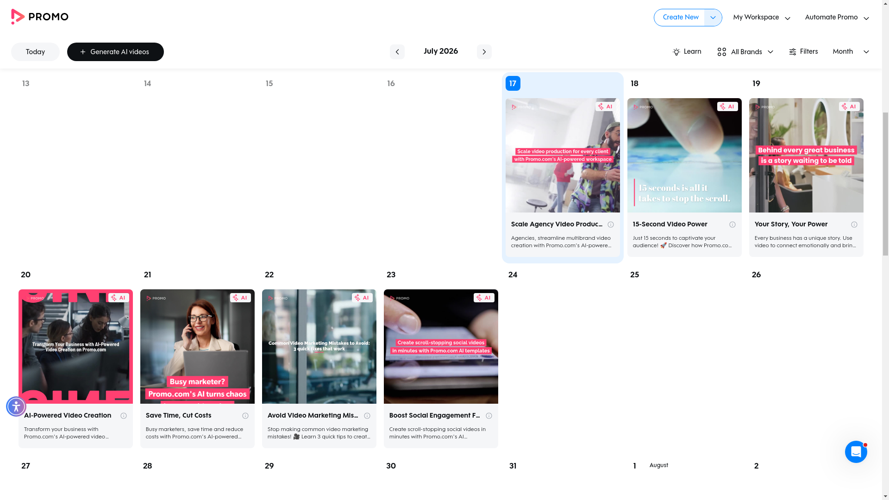Click the Promo logo in header
This screenshot has width=889, height=500.
tap(39, 17)
